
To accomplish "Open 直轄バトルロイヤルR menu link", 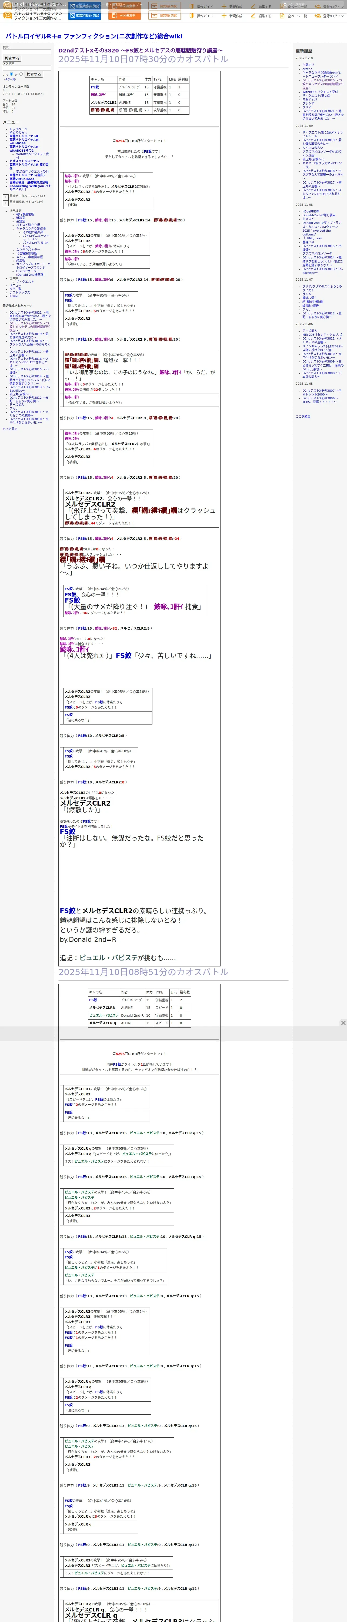I will click(24, 136).
